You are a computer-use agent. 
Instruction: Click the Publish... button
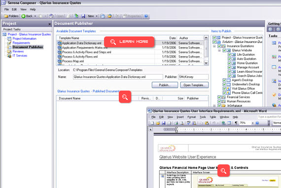165,85
